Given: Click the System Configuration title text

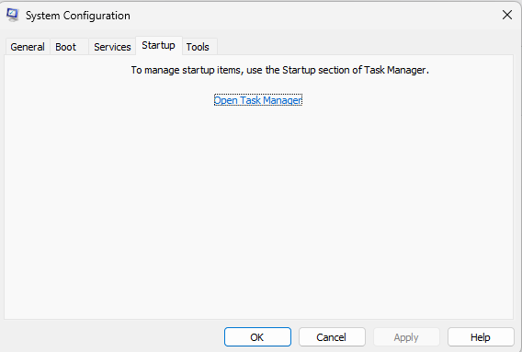Looking at the screenshot, I should point(78,16).
